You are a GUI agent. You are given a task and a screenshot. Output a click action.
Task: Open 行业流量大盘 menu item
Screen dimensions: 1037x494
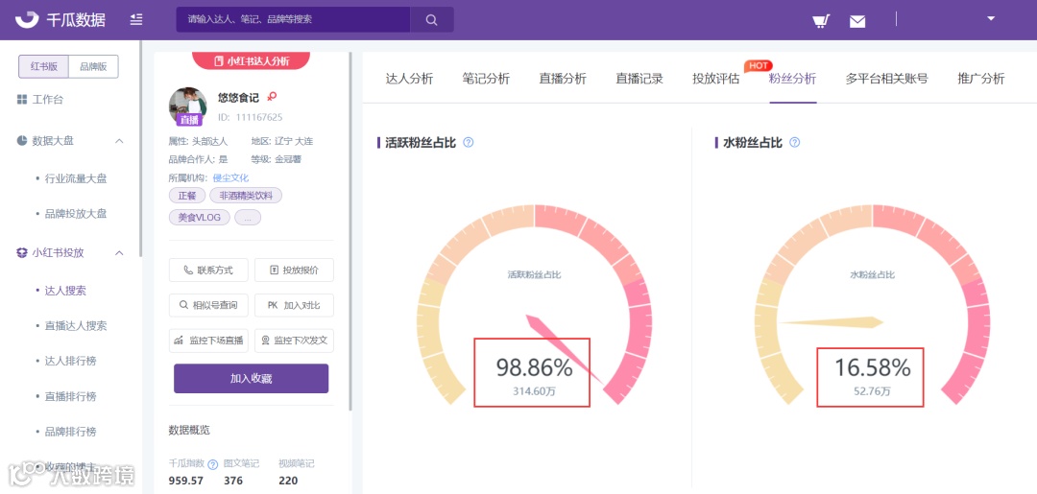pos(76,178)
